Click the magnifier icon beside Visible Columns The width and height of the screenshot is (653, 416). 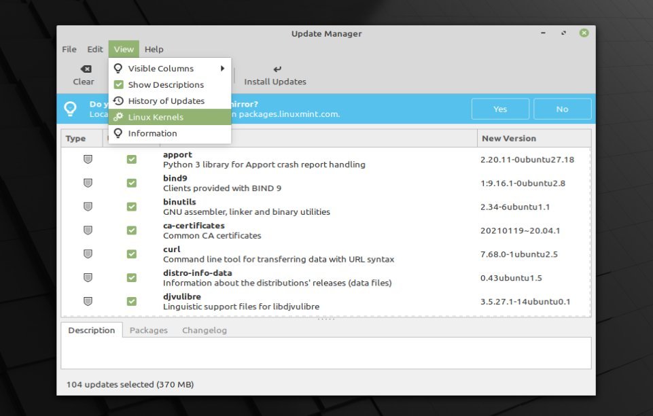118,68
